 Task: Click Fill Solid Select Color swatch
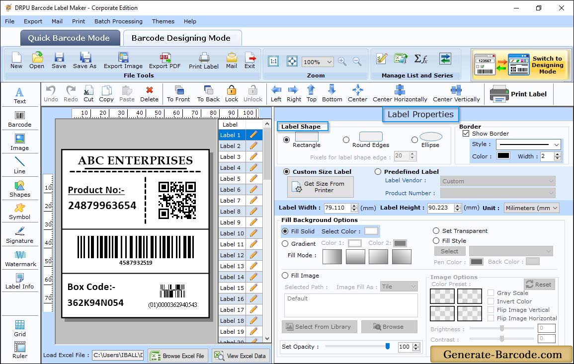click(x=371, y=231)
